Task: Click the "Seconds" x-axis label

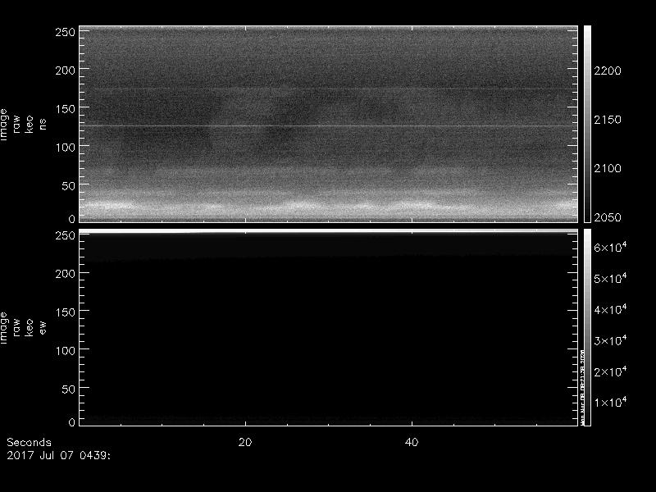Action: 29,442
